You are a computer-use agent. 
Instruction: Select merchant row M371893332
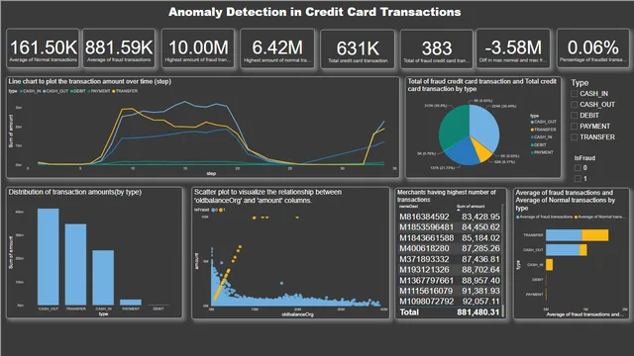[x=449, y=259]
